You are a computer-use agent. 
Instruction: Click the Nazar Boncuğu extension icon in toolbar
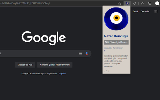click(127, 3)
